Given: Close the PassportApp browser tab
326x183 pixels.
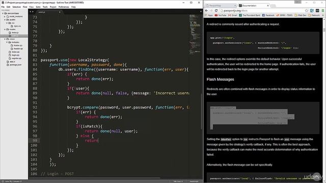Looking at the screenshot, I should [x=235, y=6].
